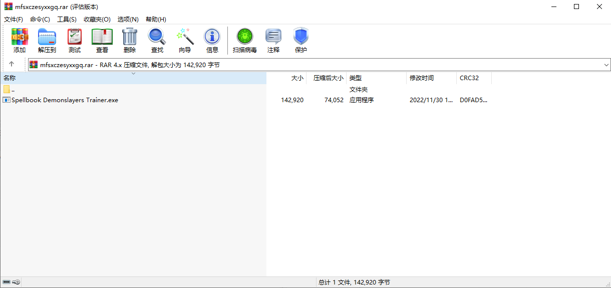Screen dimensions: 611x288
Task: Open the 选项(N) menu
Action: coord(128,19)
